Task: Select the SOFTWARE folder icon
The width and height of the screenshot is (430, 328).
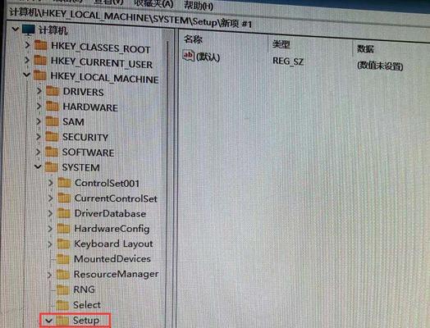Action: click(52, 151)
